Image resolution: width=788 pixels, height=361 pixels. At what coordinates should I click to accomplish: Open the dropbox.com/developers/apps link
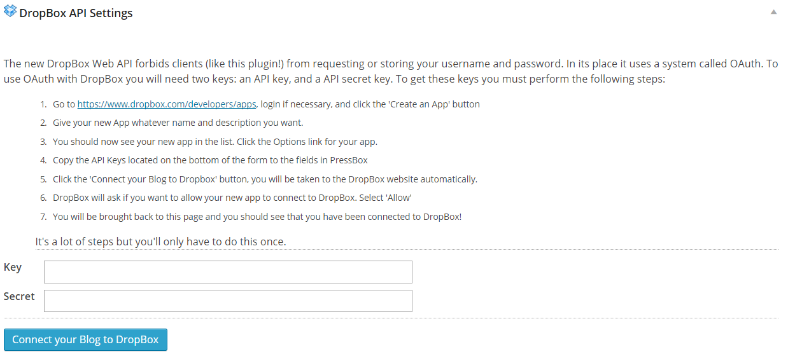tap(167, 104)
